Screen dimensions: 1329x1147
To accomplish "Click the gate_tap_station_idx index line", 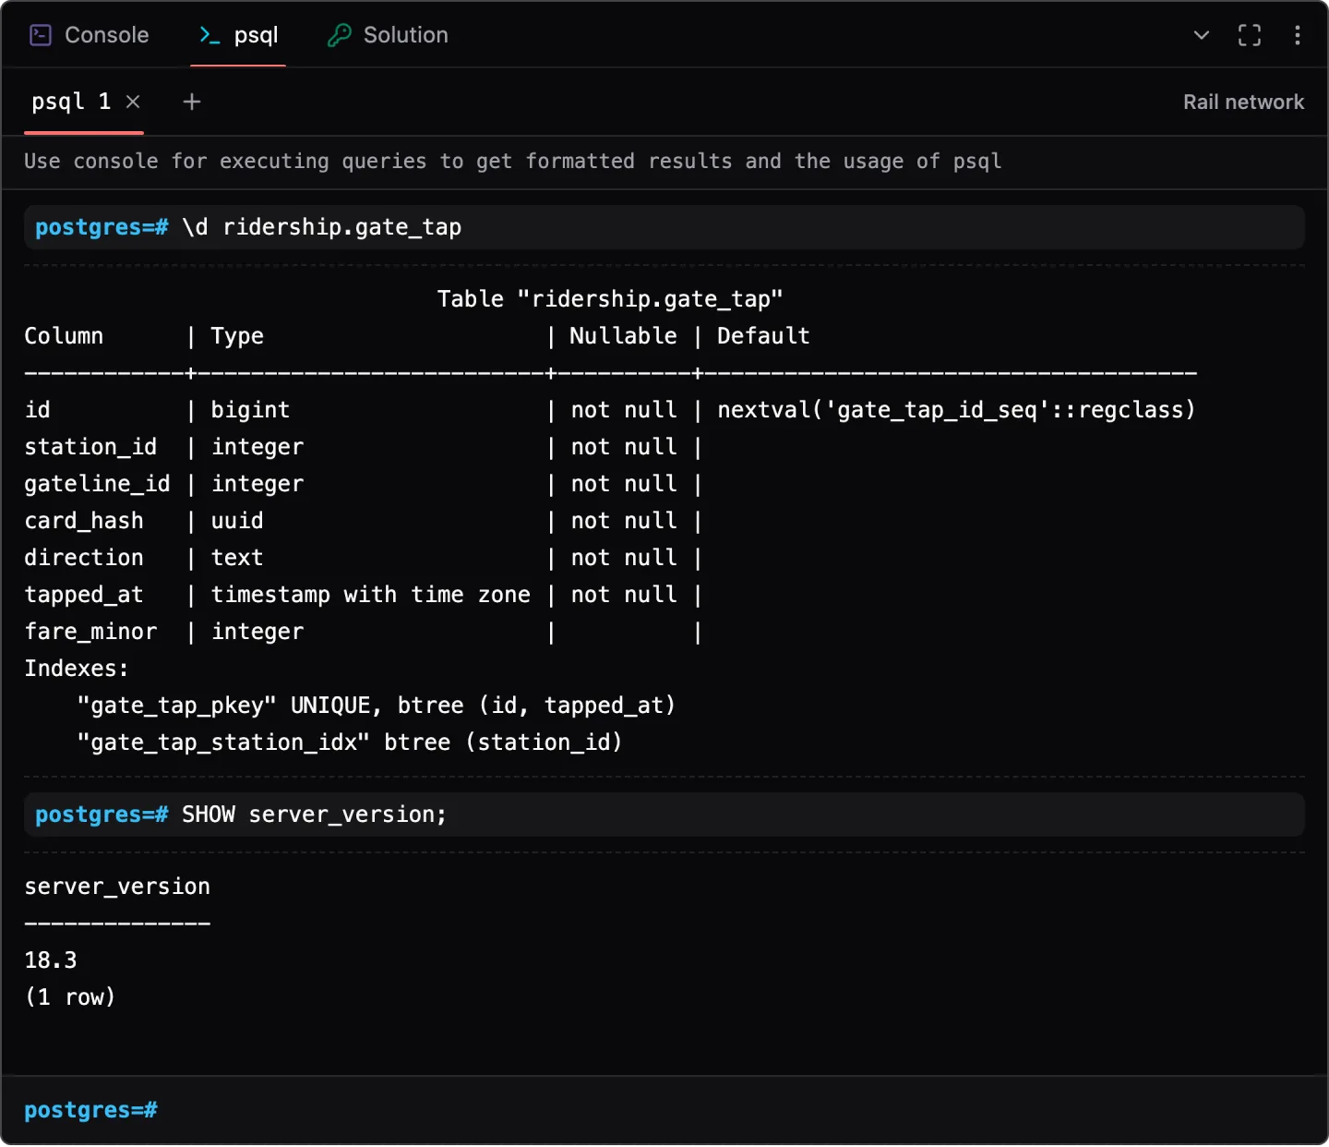I will coord(350,743).
